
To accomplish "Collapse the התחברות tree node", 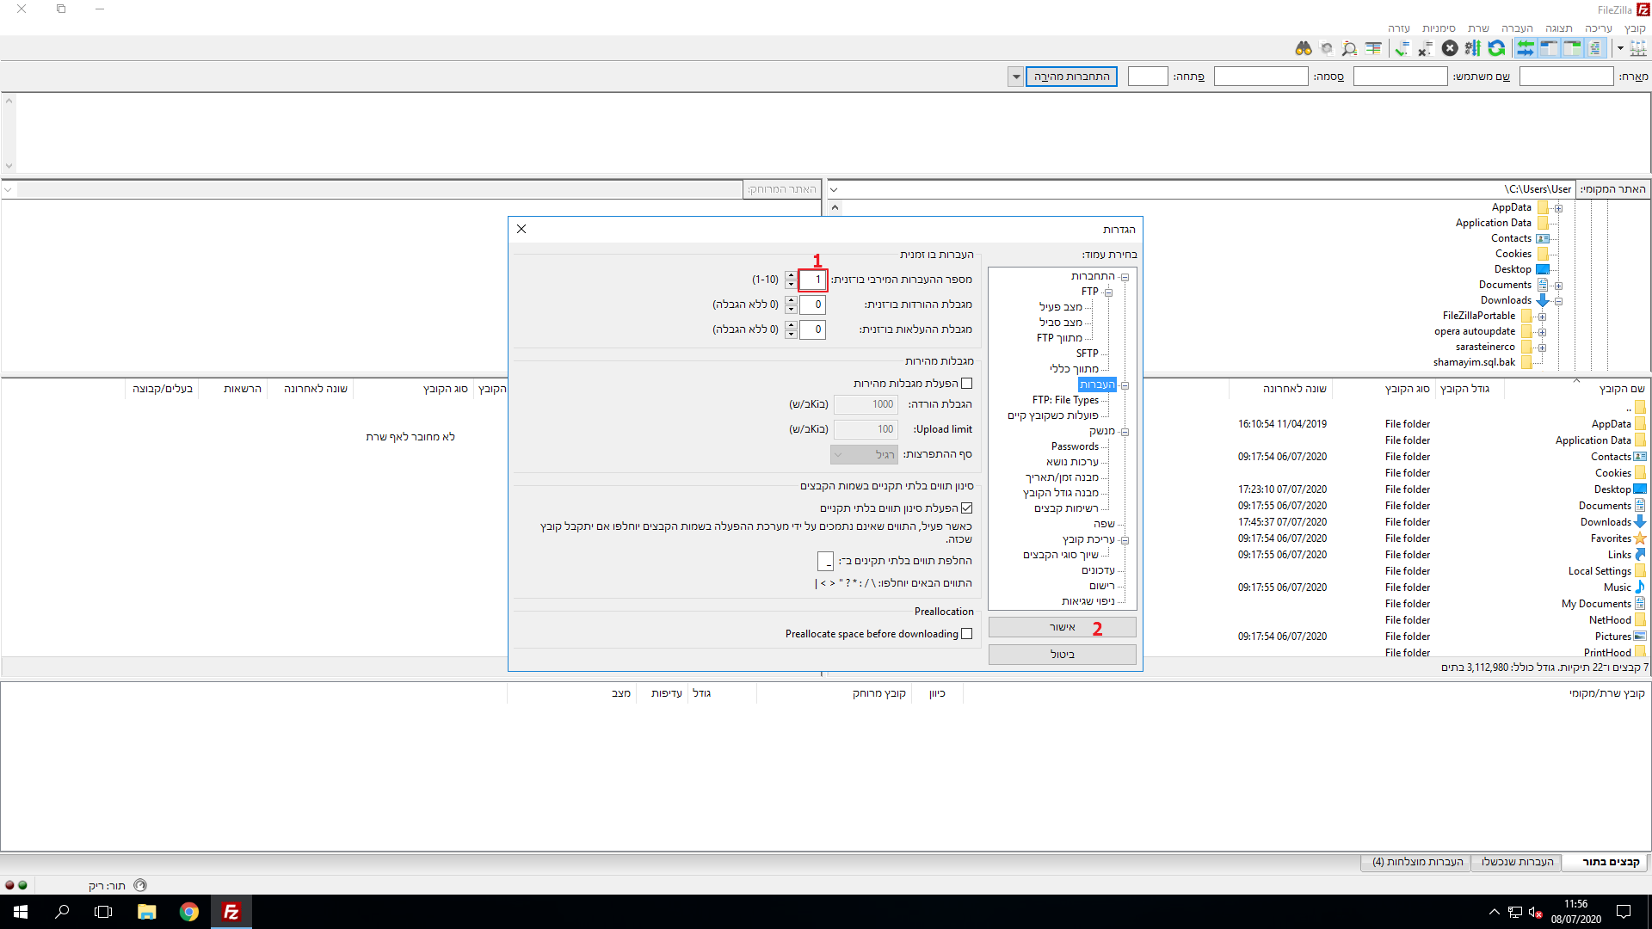I will (1125, 277).
